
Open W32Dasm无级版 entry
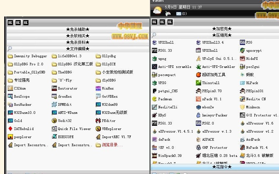click(114, 113)
